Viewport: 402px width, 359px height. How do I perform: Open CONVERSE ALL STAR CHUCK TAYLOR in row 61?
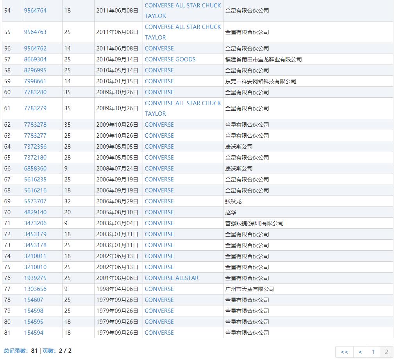click(183, 108)
